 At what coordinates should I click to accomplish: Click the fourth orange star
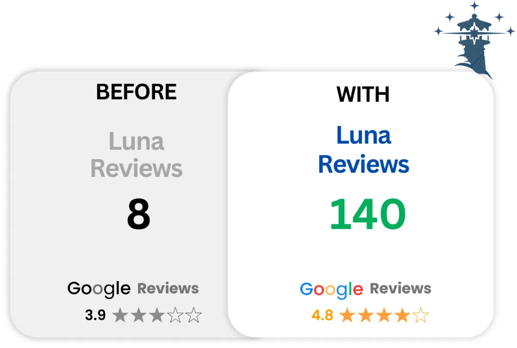pyautogui.click(x=402, y=316)
